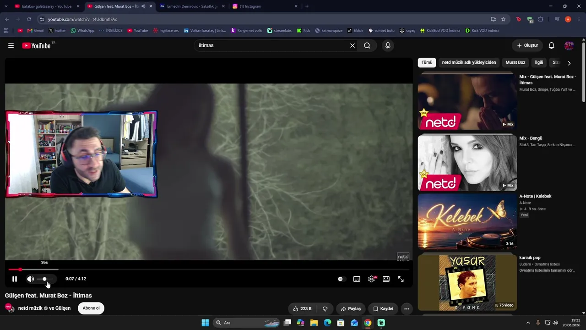Open the Mix - Gülşen feat. Murat Boz thumbnail
The image size is (586, 330).
tap(467, 102)
